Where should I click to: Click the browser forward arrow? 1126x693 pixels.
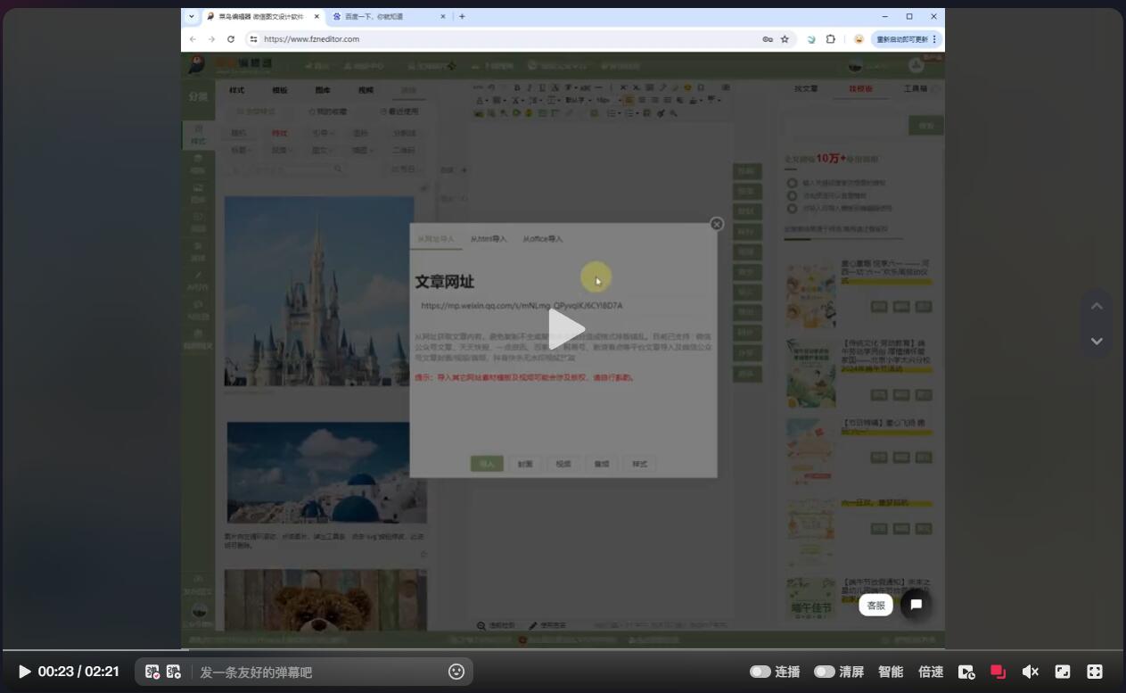[211, 39]
